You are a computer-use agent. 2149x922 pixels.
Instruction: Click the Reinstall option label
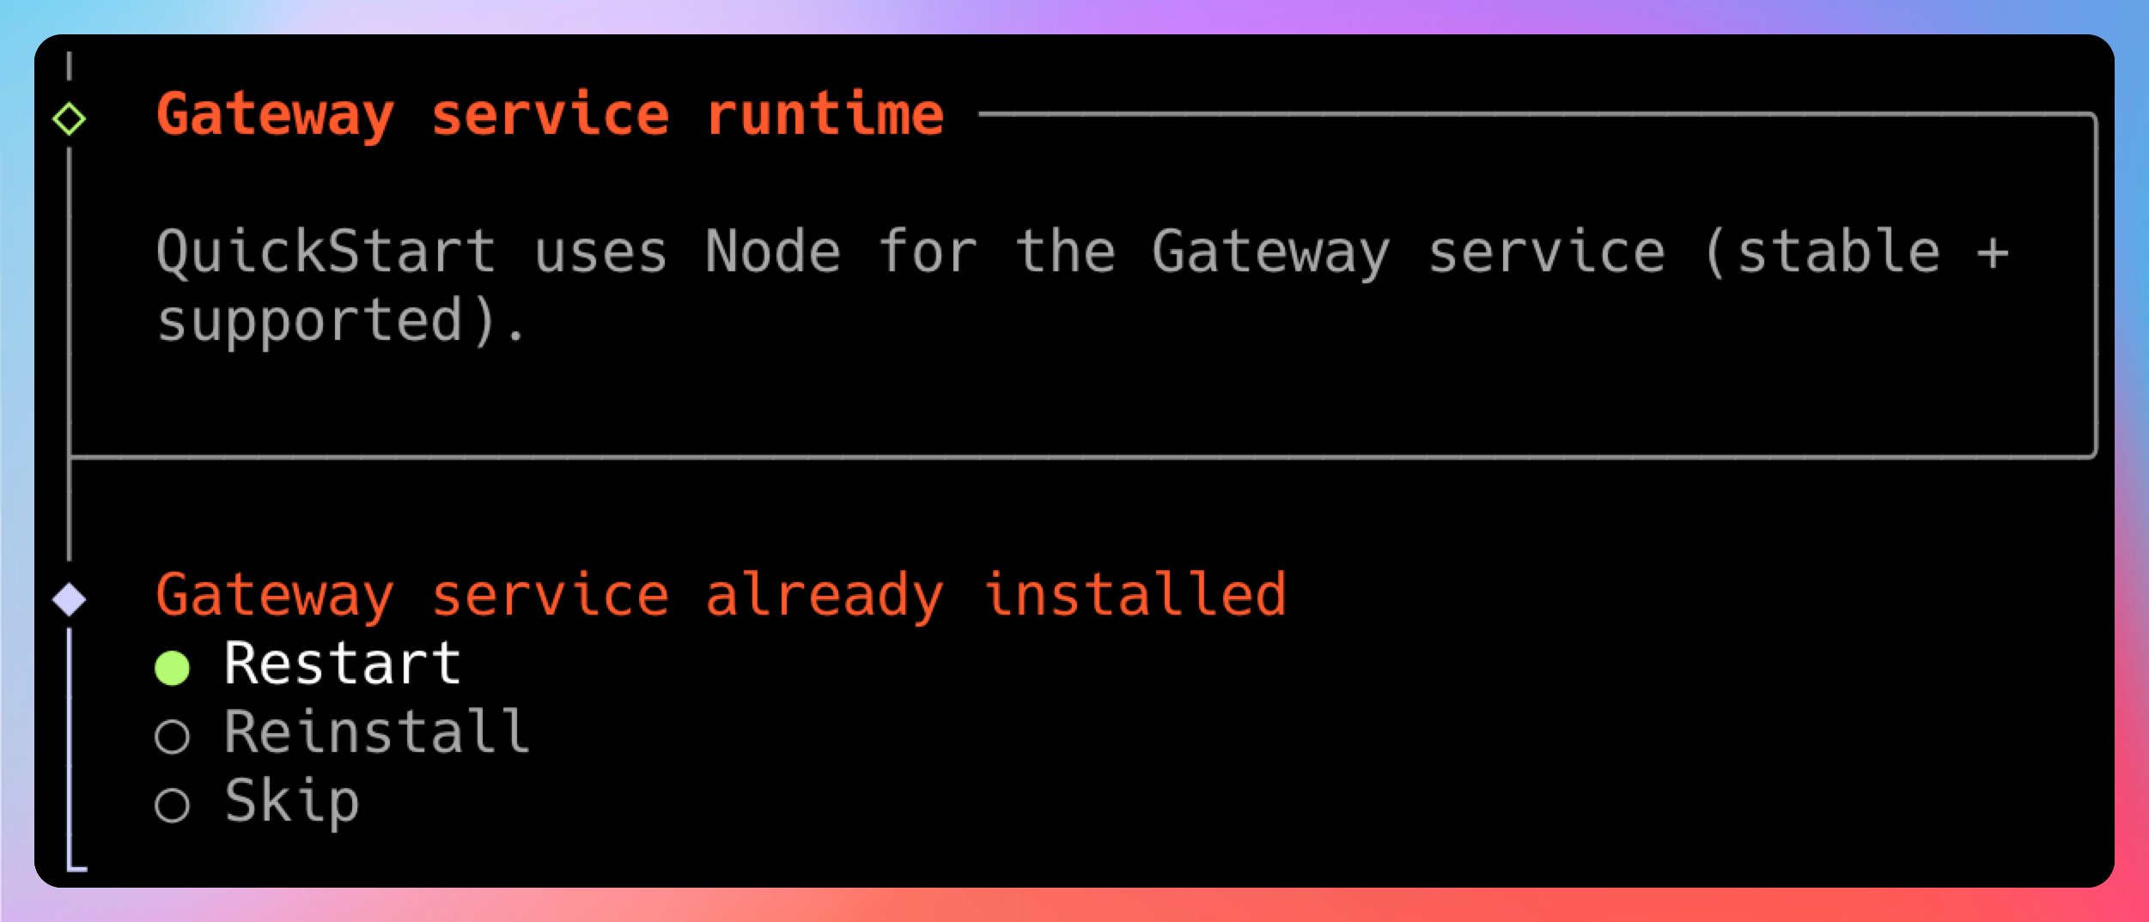(x=376, y=732)
